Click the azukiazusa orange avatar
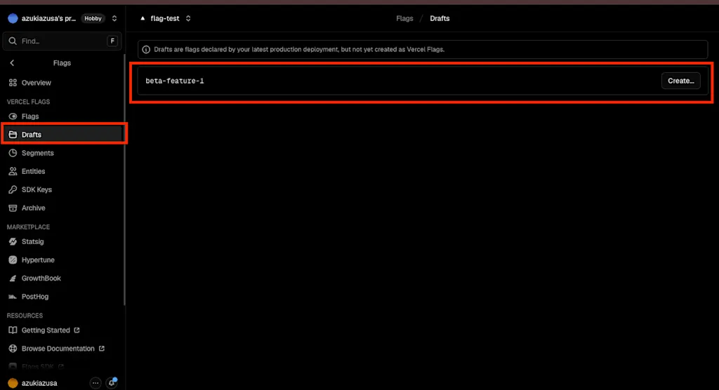Screen dimensions: 719x390 point(13,383)
